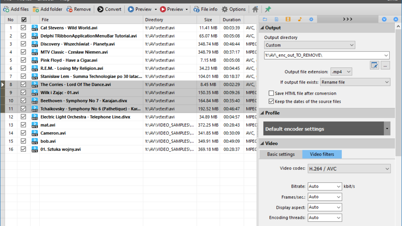Disable Keep the dates of the source files

[x=271, y=101]
